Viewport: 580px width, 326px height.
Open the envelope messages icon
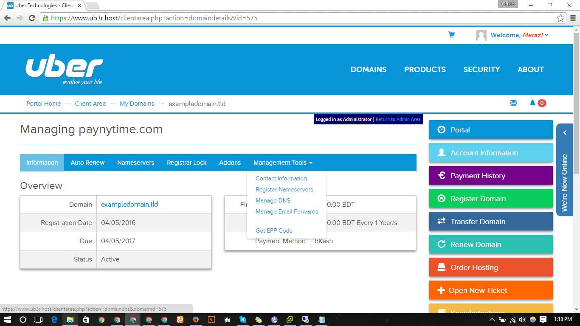(513, 103)
